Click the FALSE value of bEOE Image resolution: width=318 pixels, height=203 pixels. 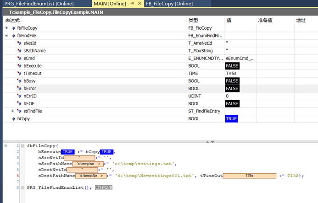(x=232, y=104)
